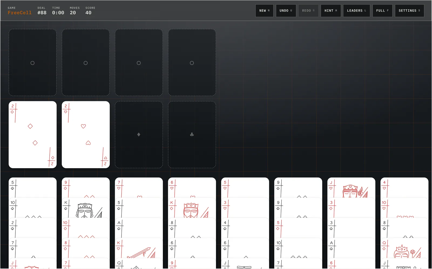Image resolution: width=432 pixels, height=269 pixels.
Task: Select the 8 of diamonds card
Action: pos(86,248)
